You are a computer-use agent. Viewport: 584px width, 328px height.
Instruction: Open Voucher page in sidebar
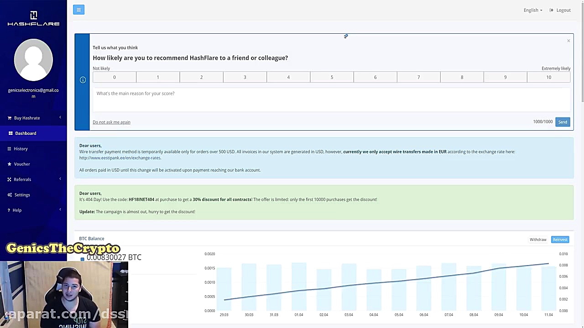(x=33, y=164)
